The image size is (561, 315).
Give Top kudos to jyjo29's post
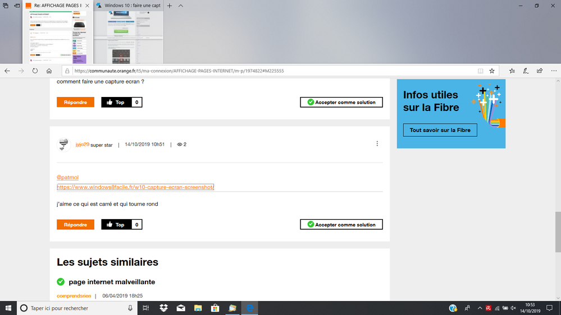[116, 225]
